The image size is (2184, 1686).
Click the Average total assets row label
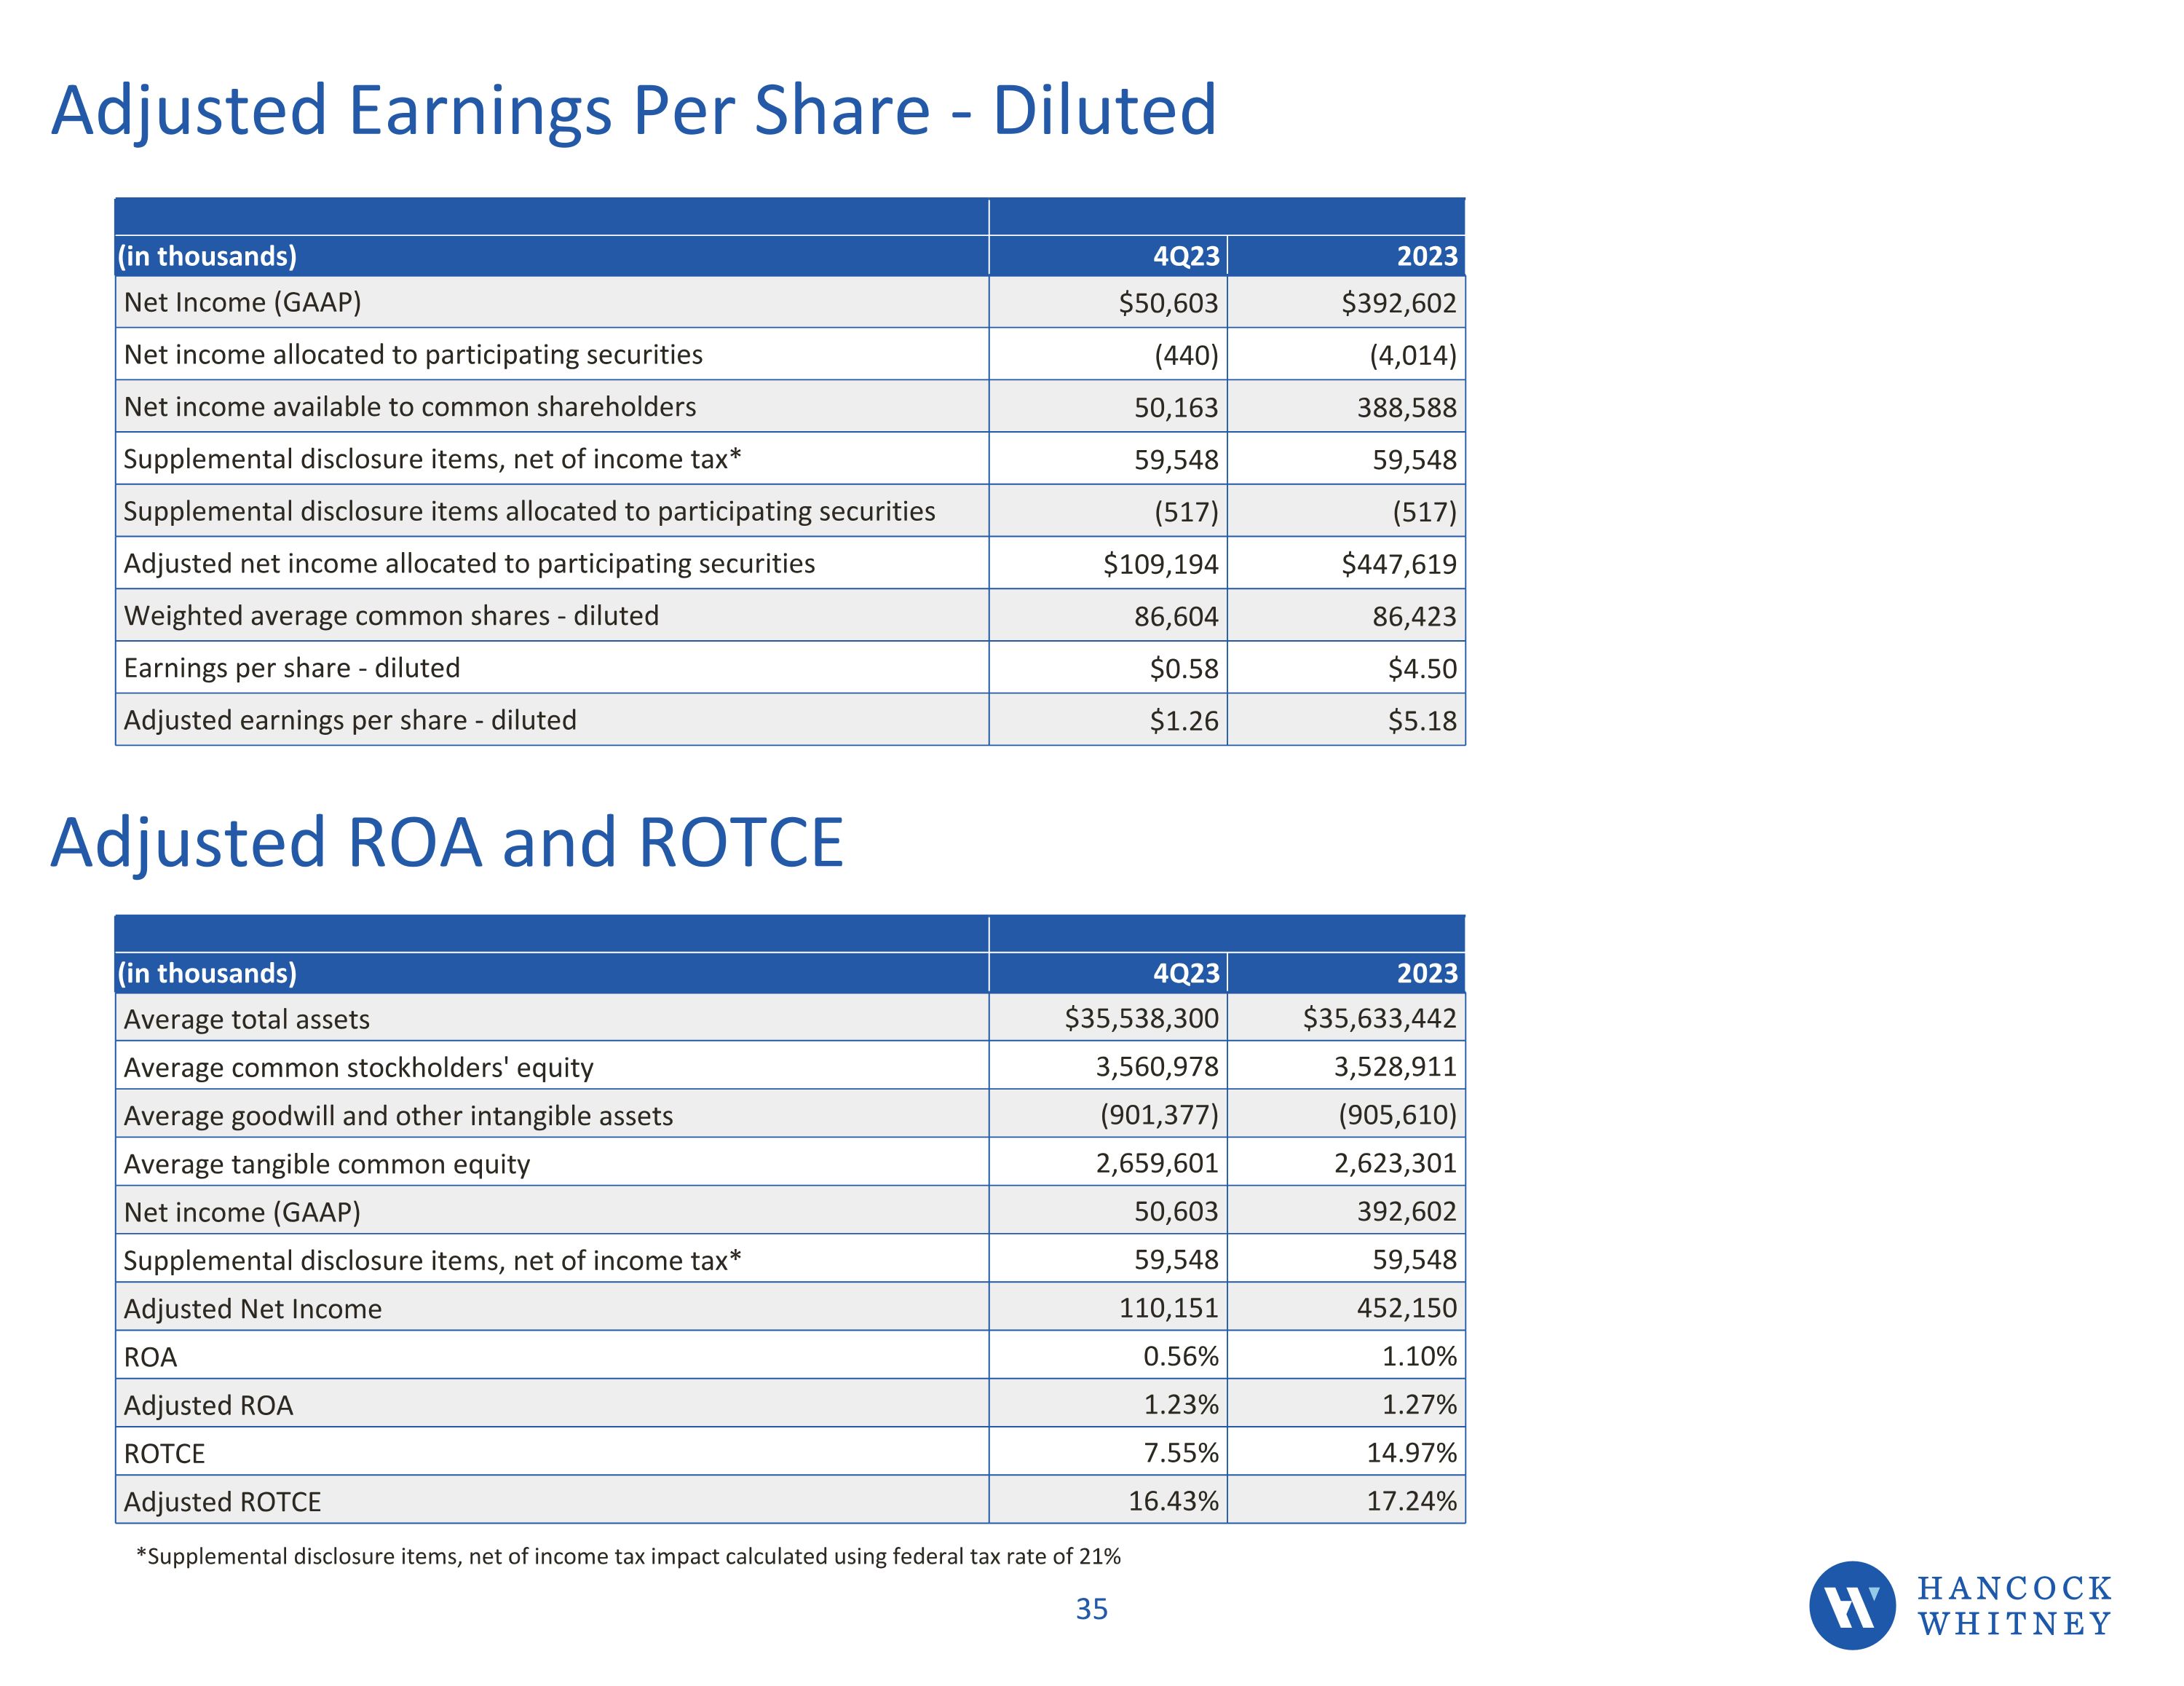click(x=246, y=1019)
